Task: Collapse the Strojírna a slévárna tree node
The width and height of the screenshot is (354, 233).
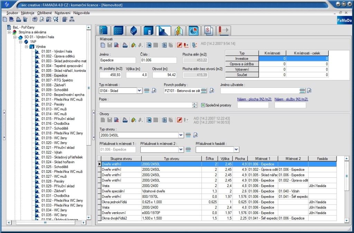Action: tap(9, 32)
